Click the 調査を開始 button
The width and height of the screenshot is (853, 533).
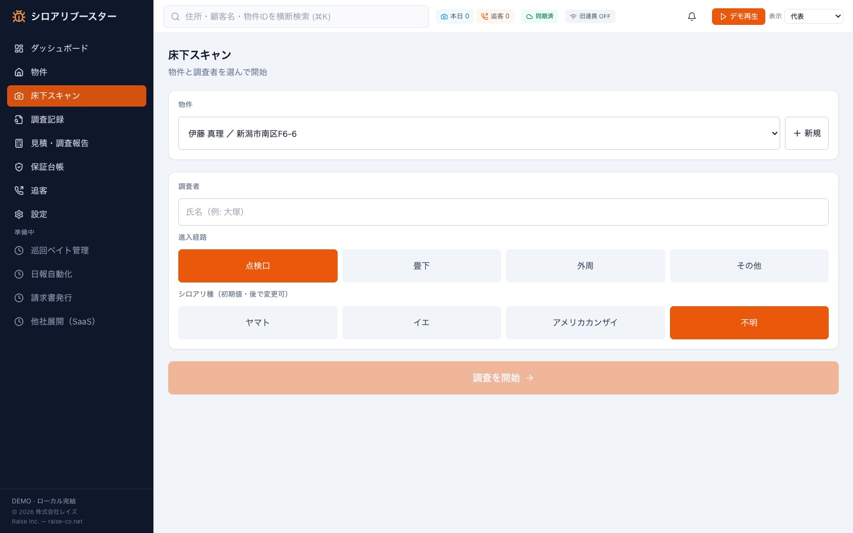tap(504, 378)
